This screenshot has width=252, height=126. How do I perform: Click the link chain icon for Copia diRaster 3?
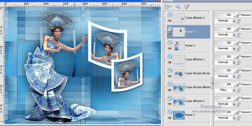[x=238, y=15]
